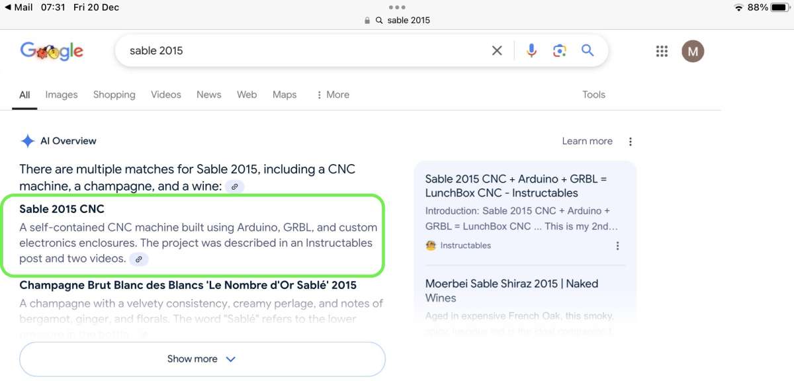Switch to the Maps tab
Screen dimensions: 794x381
click(x=285, y=95)
